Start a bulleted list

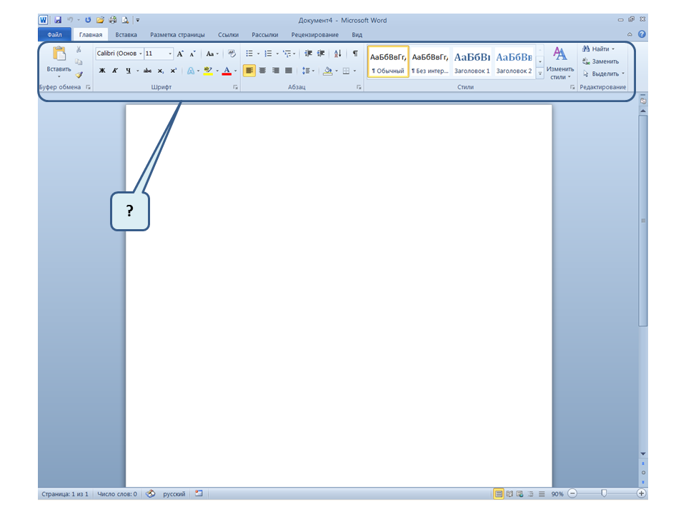click(x=249, y=54)
